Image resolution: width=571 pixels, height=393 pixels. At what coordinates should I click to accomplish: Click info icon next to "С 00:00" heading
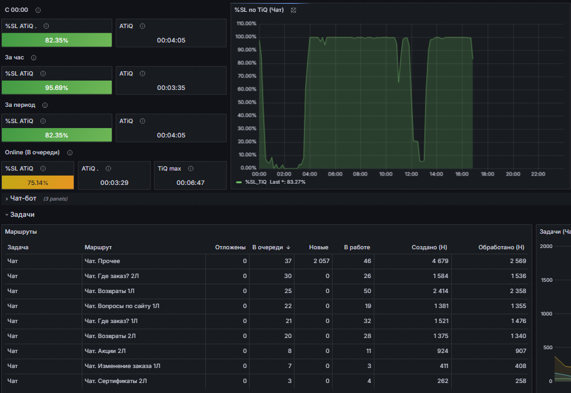coord(38,10)
